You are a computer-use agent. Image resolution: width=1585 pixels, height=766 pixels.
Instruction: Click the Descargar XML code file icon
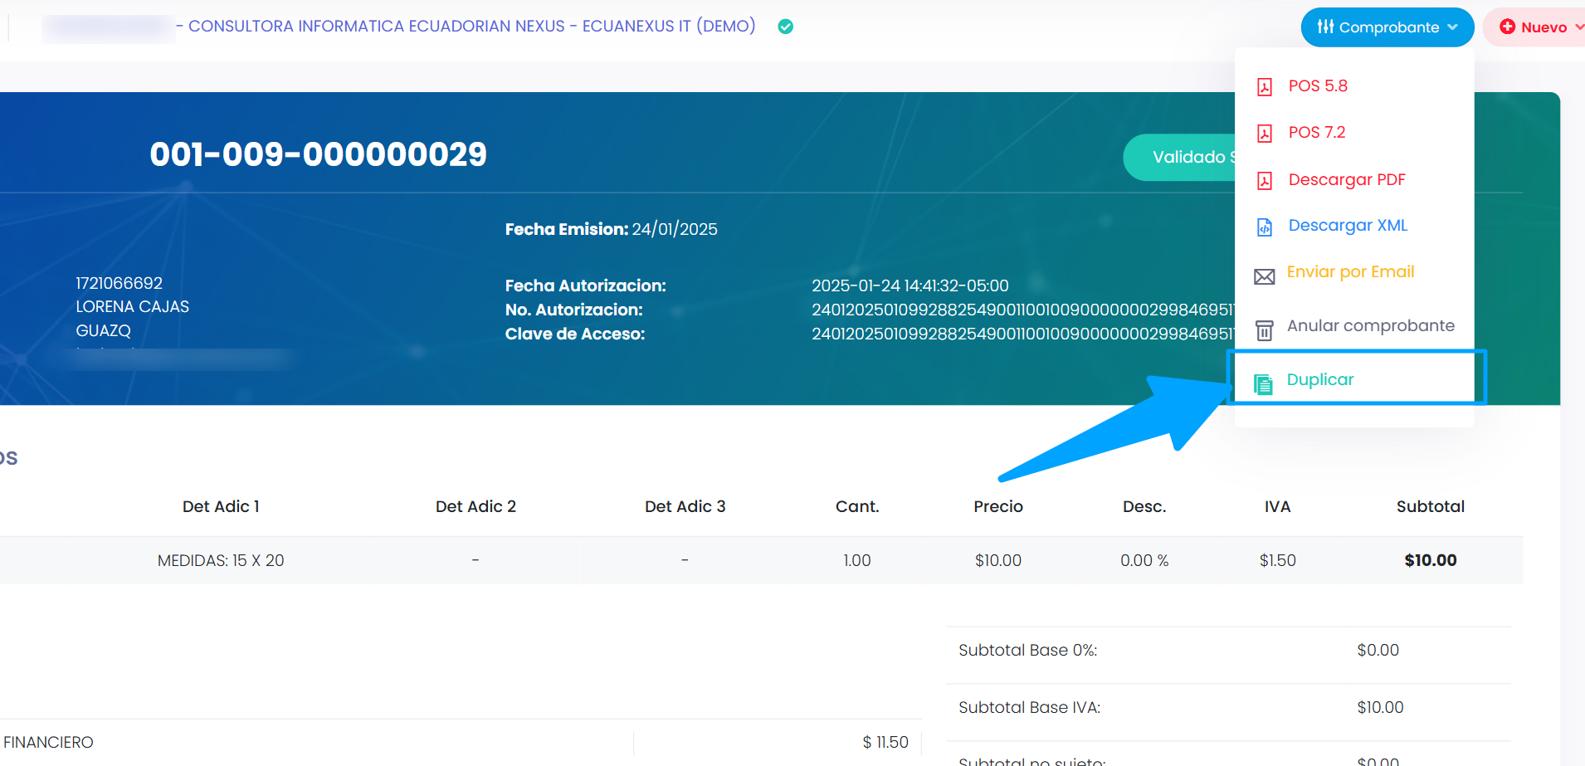(x=1264, y=227)
